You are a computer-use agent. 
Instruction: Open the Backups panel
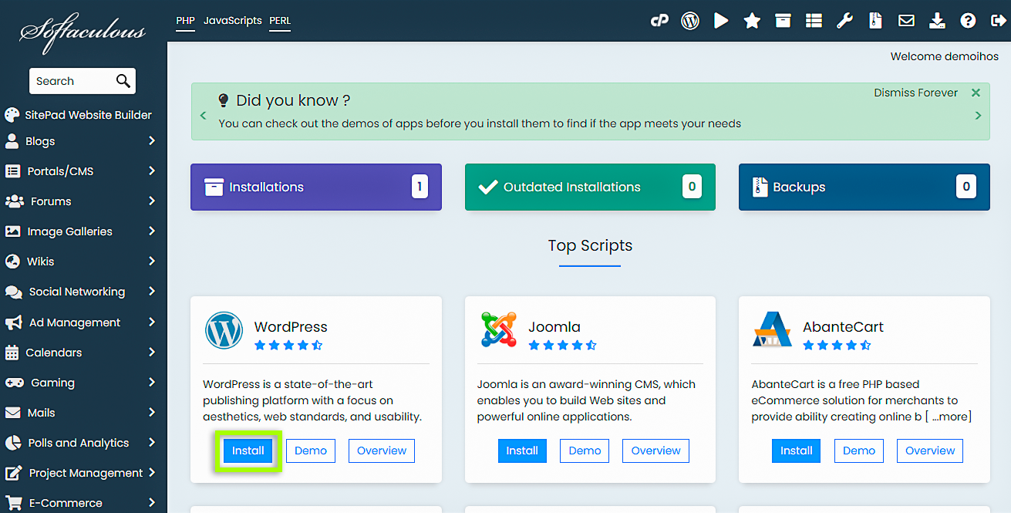864,187
